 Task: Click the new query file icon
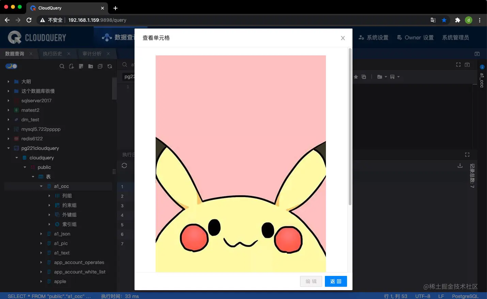72,66
